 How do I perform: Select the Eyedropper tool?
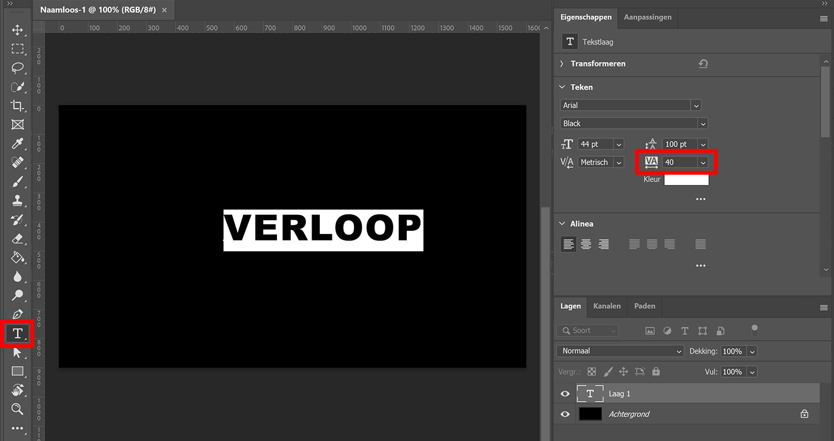[17, 143]
